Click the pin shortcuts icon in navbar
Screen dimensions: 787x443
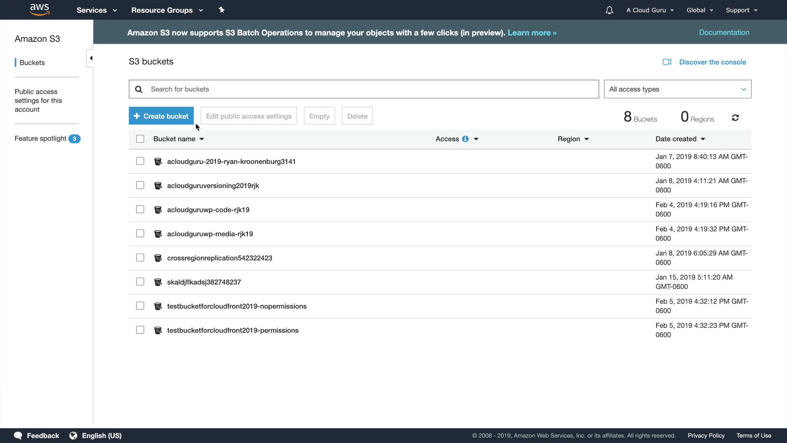pos(221,10)
